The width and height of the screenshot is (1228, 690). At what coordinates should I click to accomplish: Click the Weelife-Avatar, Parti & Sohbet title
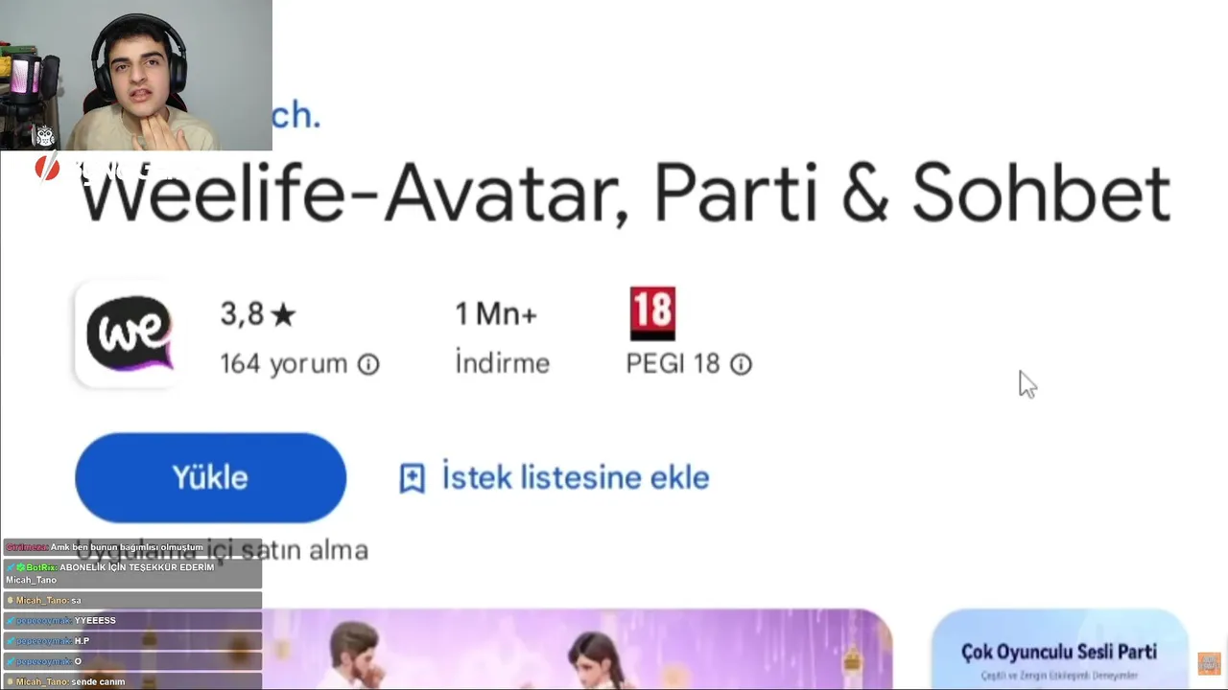point(625,194)
